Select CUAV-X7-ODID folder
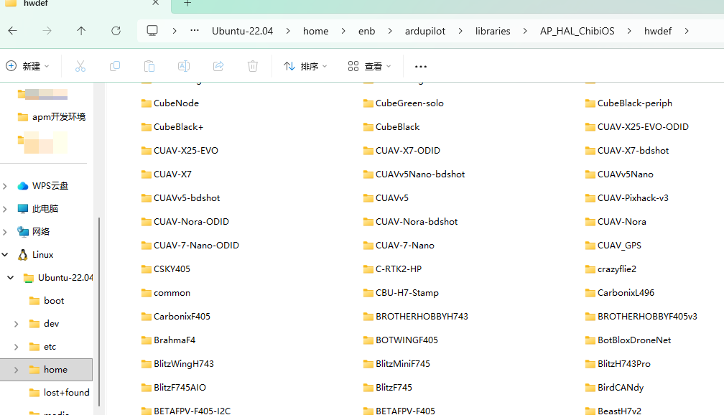This screenshot has width=724, height=415. coord(402,151)
